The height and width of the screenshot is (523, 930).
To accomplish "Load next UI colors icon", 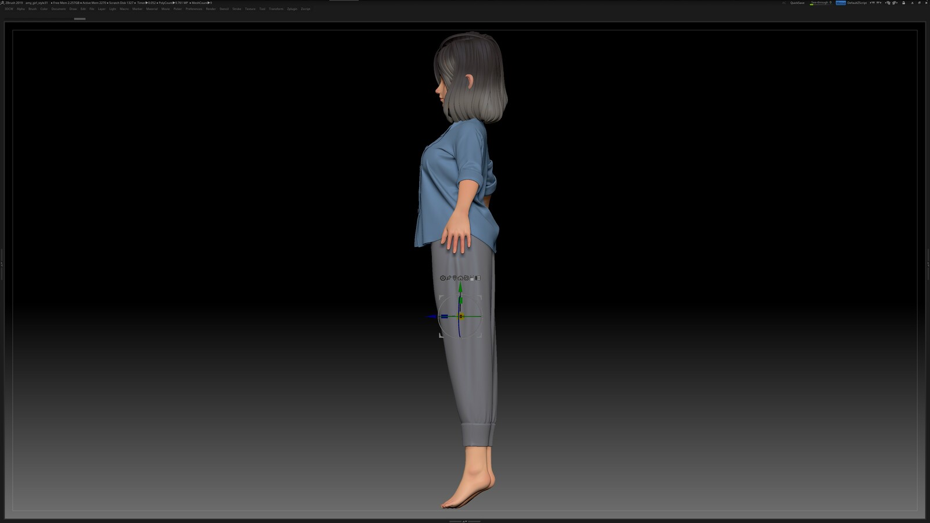I will click(x=879, y=3).
